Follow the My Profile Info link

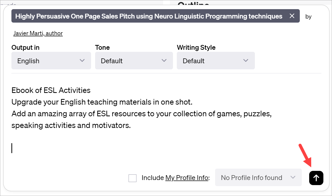click(x=187, y=178)
